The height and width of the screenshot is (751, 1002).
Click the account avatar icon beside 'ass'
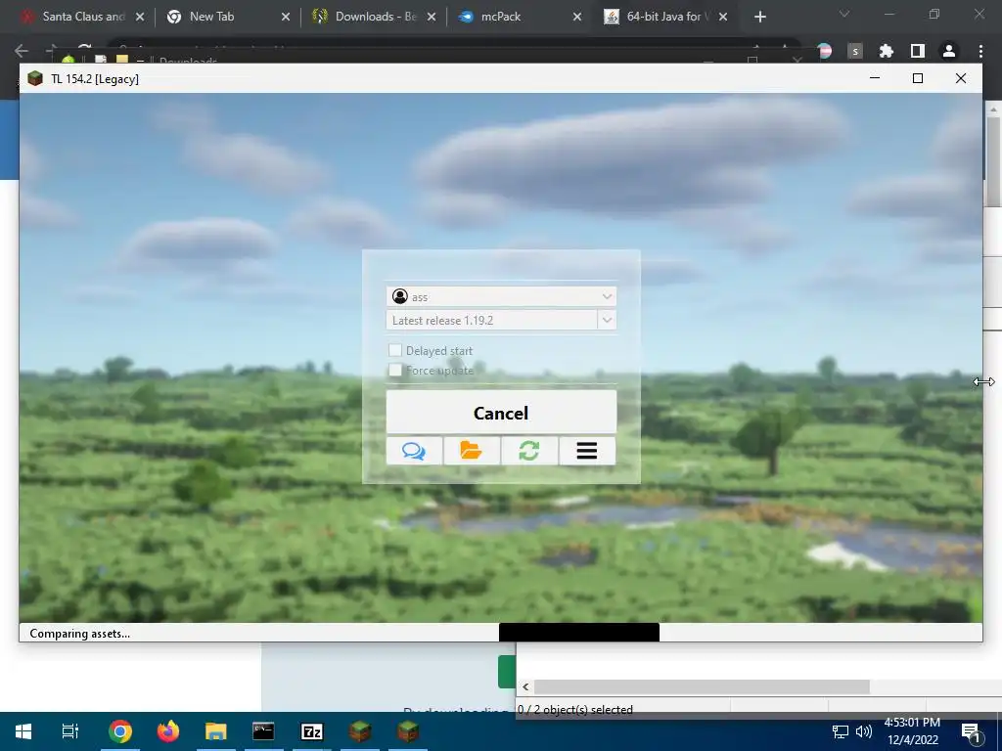pos(400,296)
